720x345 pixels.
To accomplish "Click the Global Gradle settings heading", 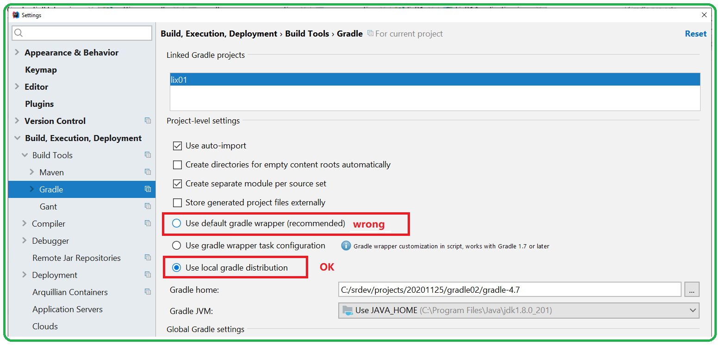I will pyautogui.click(x=205, y=329).
